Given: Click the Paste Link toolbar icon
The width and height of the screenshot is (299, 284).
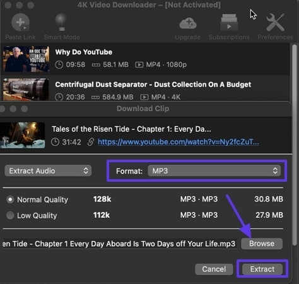Looking at the screenshot, I should click(20, 22).
